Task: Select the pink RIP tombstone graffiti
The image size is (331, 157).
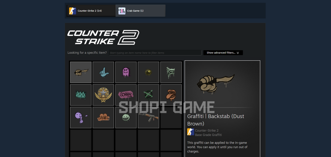Action: tap(126, 72)
